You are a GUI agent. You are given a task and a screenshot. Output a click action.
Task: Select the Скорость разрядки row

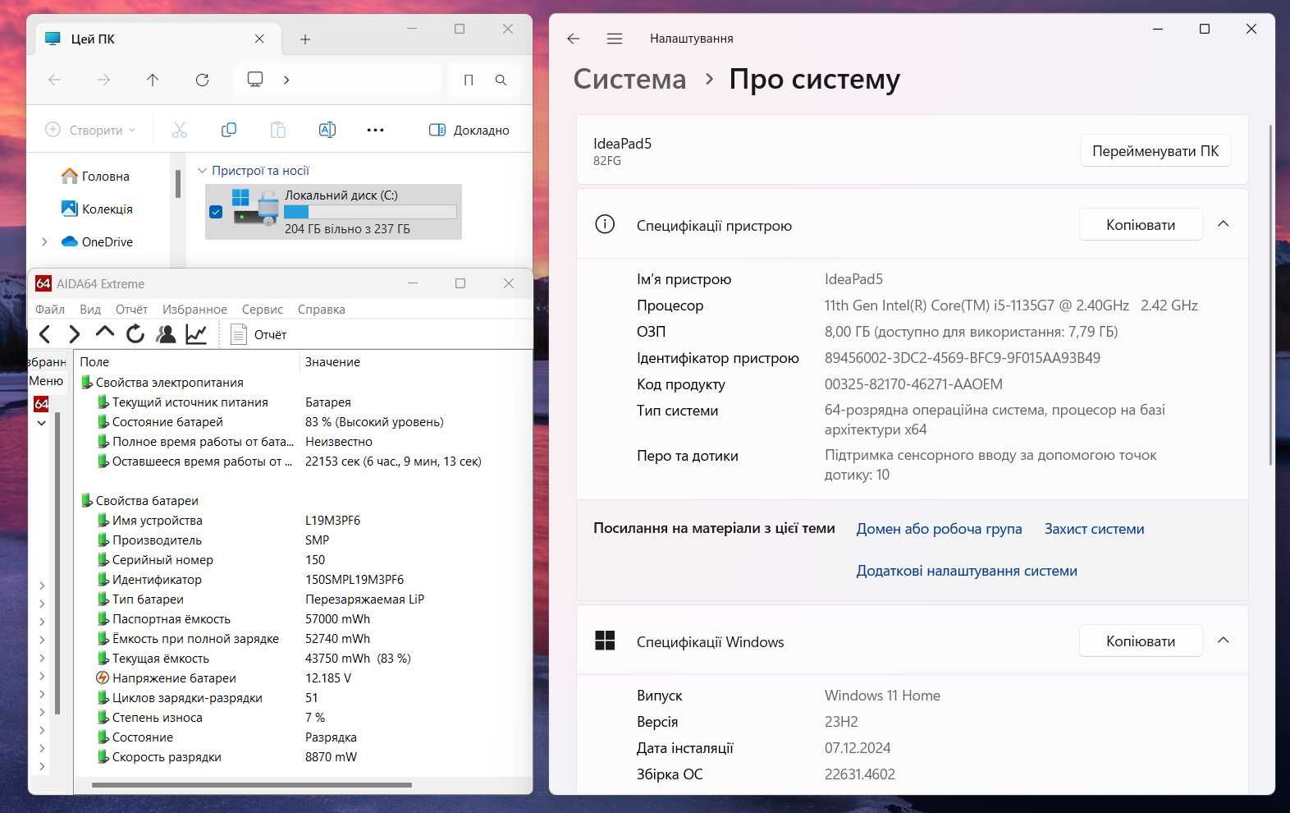click(x=303, y=756)
